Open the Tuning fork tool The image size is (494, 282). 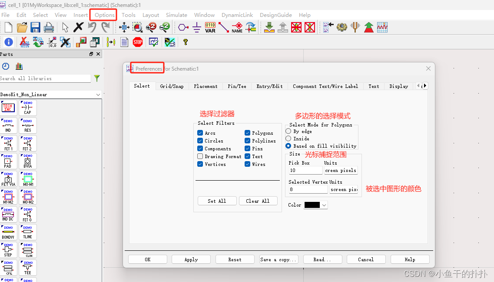(355, 27)
